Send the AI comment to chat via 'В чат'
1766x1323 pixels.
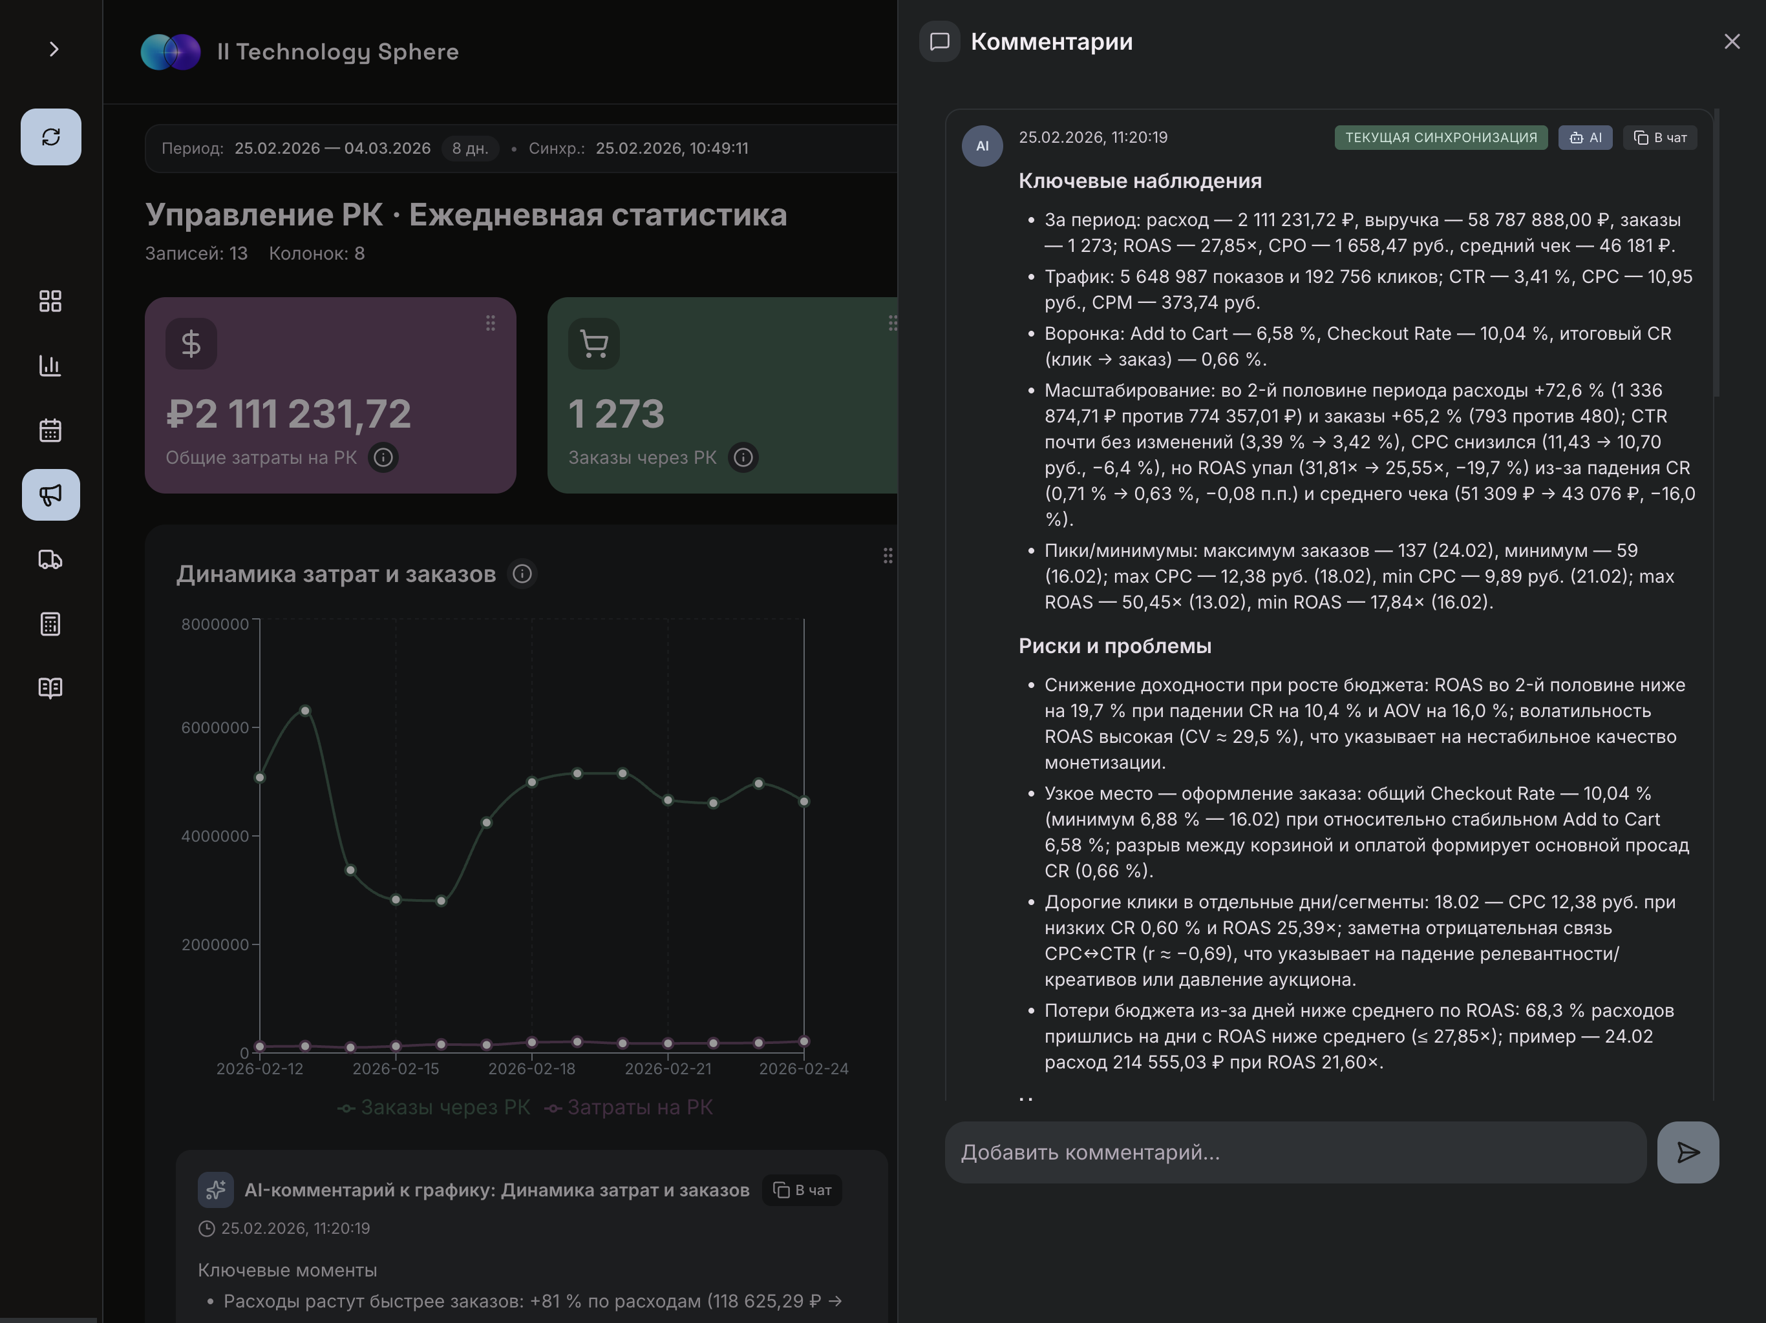click(x=1660, y=137)
